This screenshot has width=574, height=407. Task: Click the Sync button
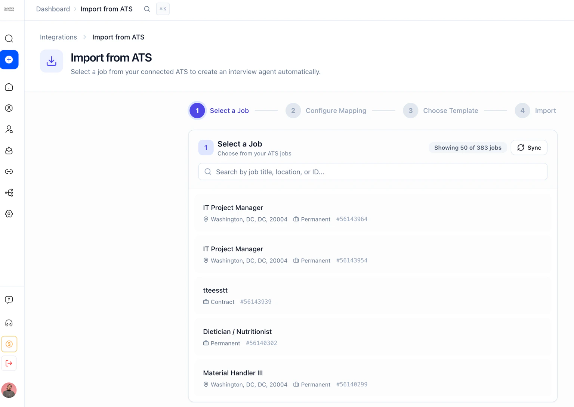(x=529, y=147)
